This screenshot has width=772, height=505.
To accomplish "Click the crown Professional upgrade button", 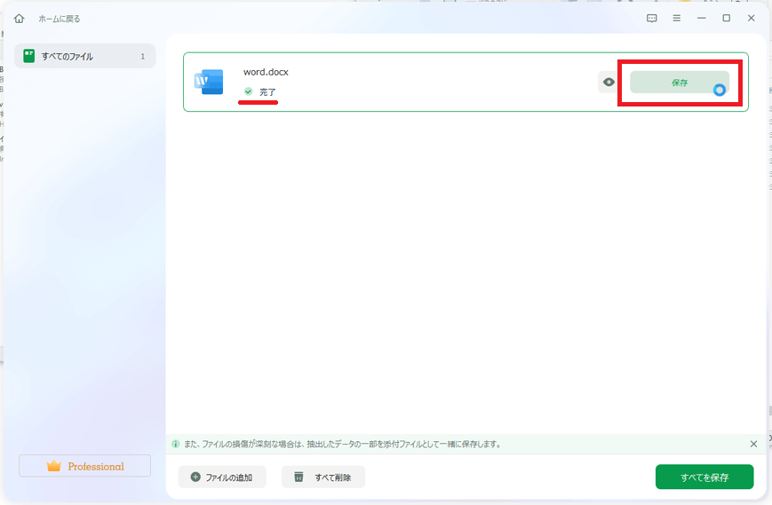I will (x=85, y=466).
